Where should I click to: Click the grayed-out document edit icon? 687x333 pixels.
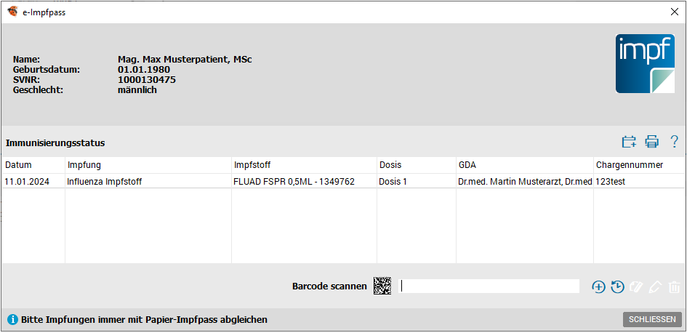click(635, 287)
